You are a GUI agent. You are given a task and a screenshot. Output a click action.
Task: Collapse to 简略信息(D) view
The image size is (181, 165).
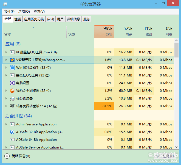17,156
